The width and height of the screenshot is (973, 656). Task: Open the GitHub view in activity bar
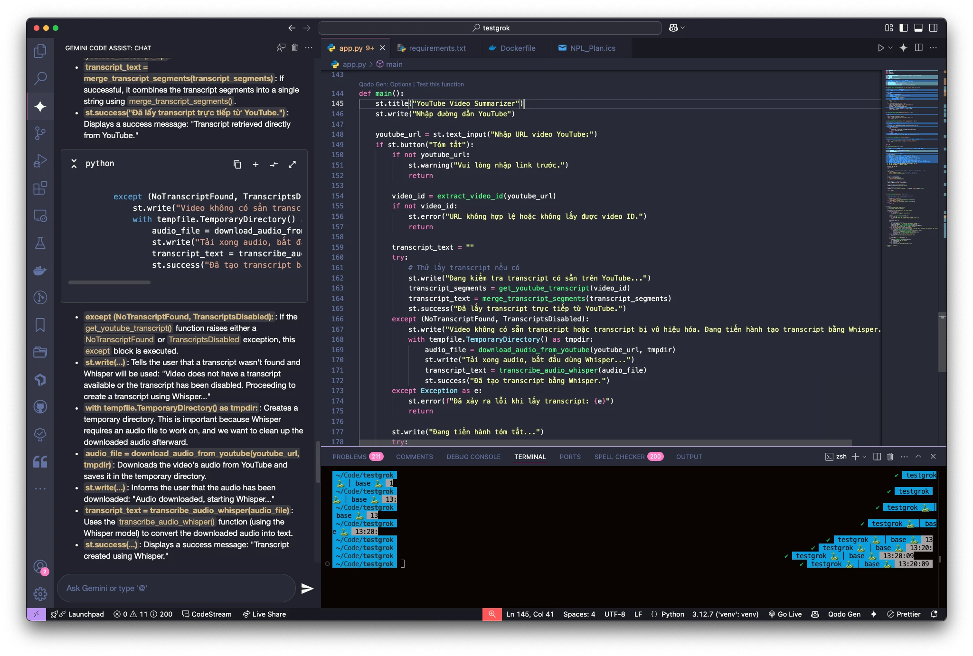(x=40, y=407)
